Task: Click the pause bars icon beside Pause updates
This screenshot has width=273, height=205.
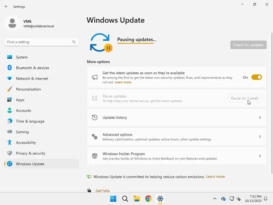Action: coord(95,98)
